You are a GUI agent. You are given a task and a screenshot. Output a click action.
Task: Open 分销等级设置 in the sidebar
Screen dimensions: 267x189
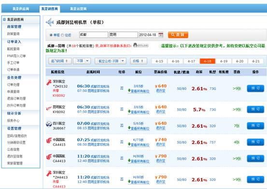tap(16, 142)
